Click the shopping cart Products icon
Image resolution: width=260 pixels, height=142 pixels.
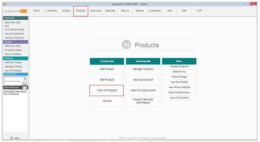[x=126, y=45]
